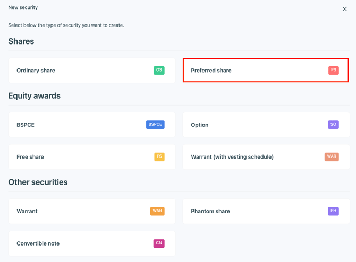The image size is (356, 262).
Task: Click the green OS badge
Action: pyautogui.click(x=159, y=70)
